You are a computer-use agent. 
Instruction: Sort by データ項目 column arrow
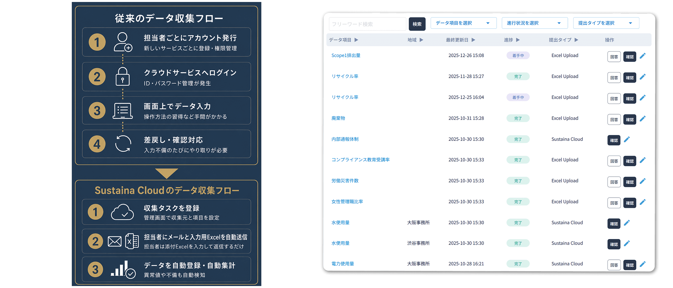point(356,40)
